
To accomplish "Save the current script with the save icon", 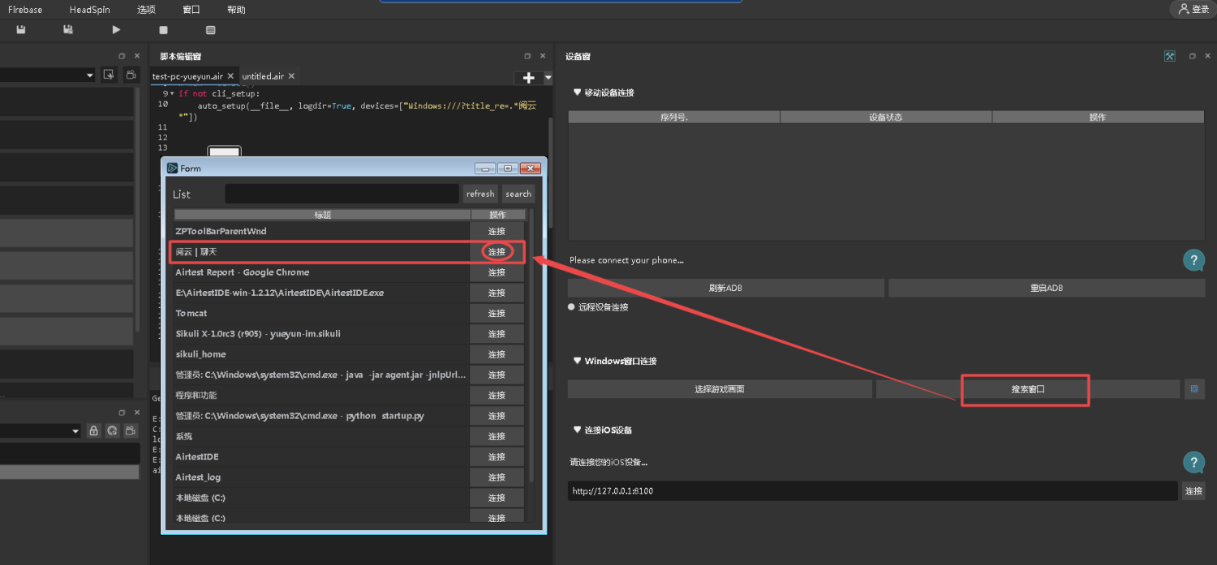I will tap(21, 30).
